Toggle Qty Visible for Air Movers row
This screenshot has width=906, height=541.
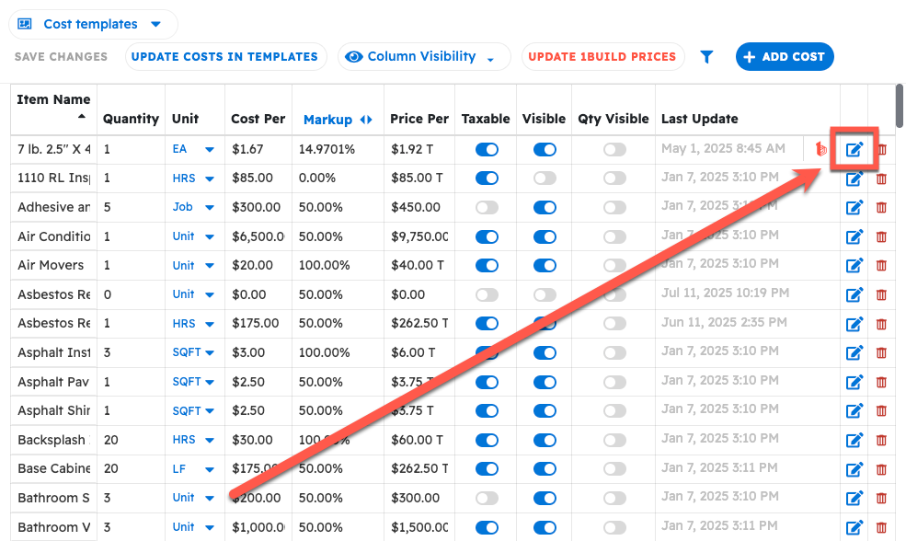(614, 266)
